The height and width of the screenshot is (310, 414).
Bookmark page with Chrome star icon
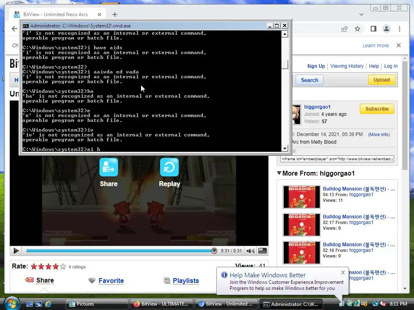pos(357,29)
